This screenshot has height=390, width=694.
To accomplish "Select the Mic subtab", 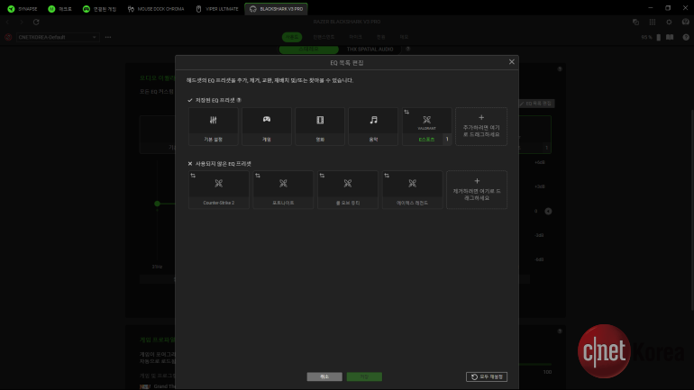I will (x=355, y=37).
